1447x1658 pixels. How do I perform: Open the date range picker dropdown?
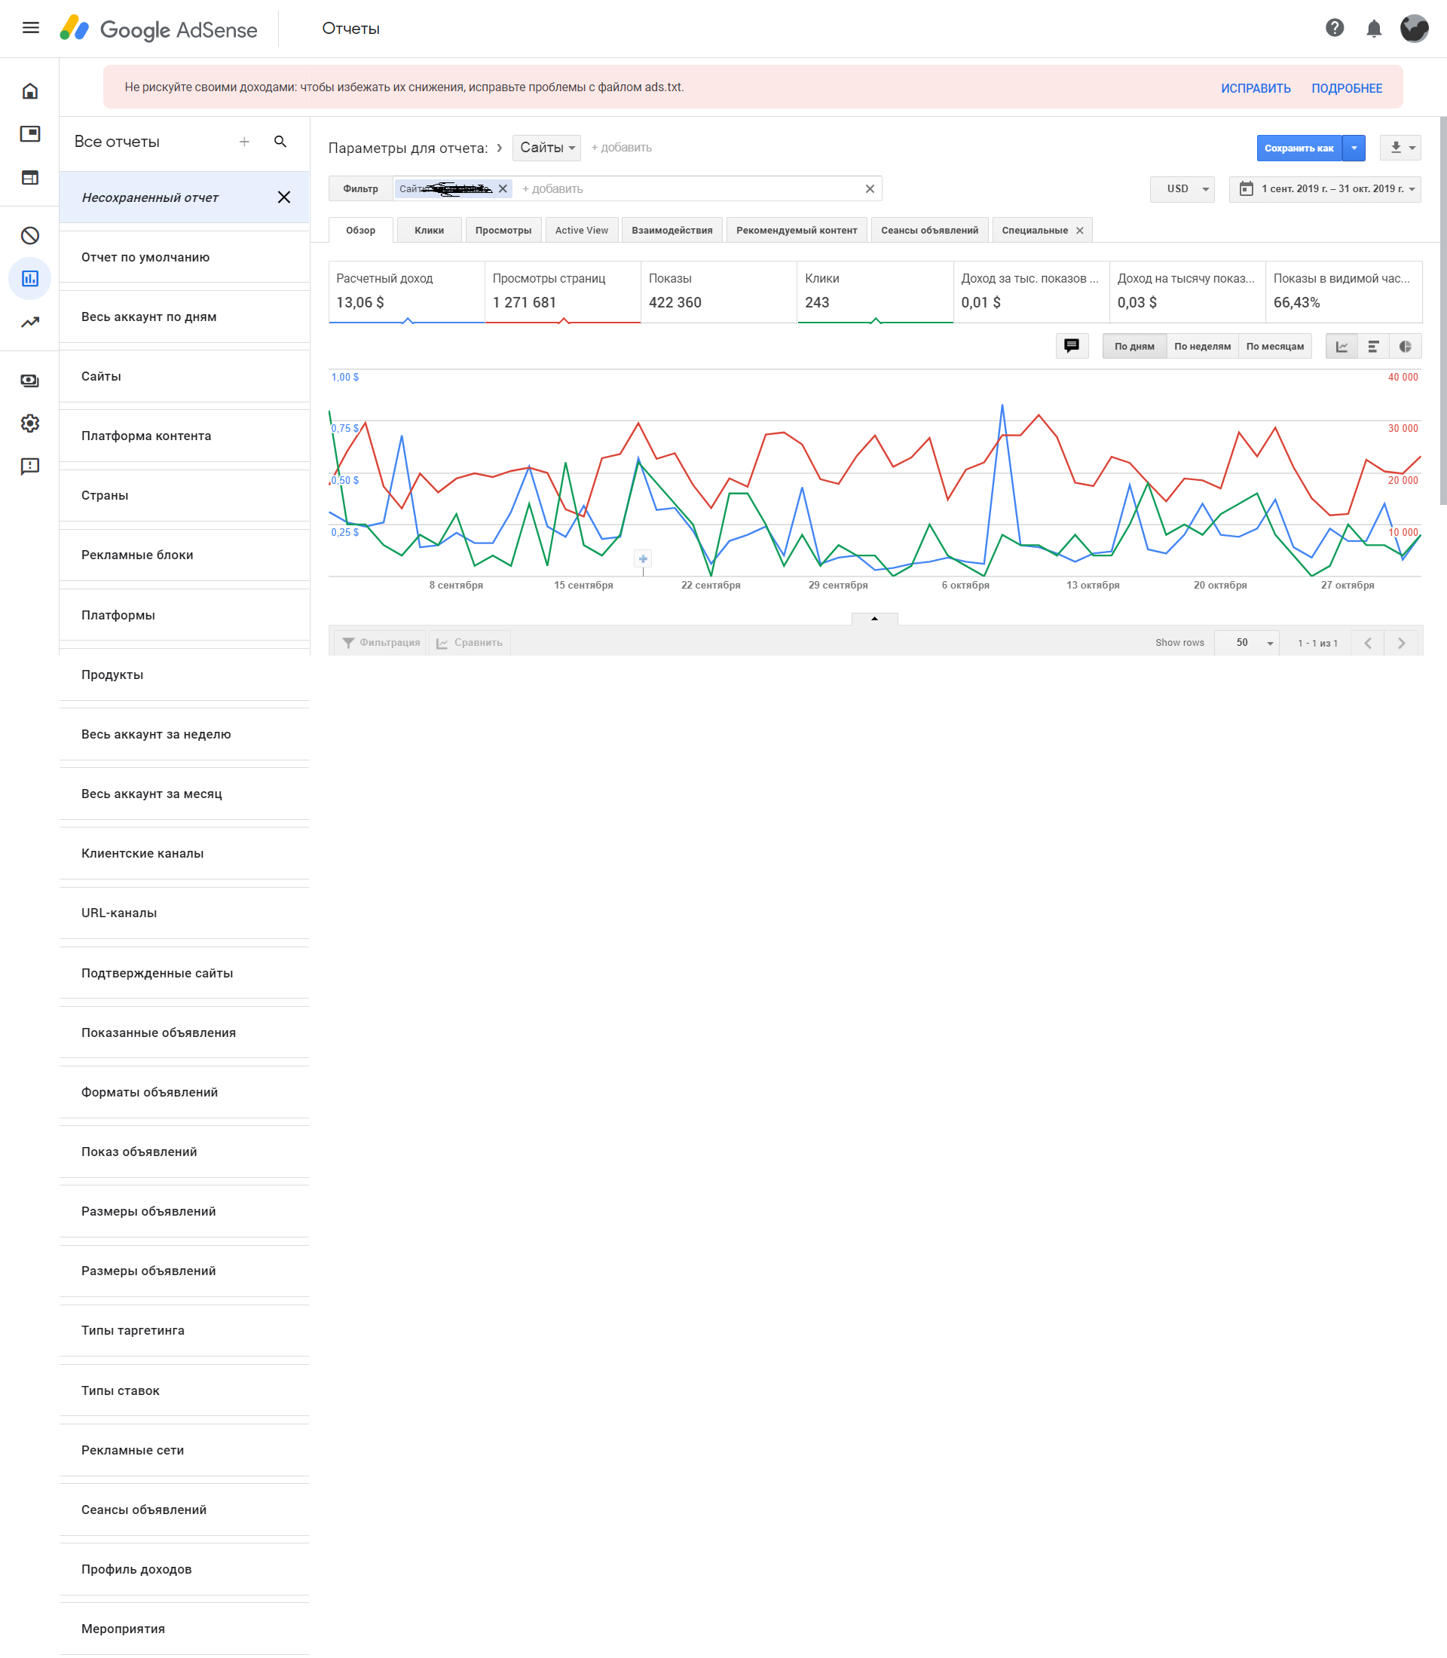point(1324,189)
